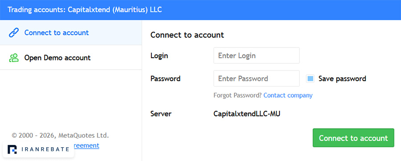
Task: Click the Server label
Action: (161, 114)
